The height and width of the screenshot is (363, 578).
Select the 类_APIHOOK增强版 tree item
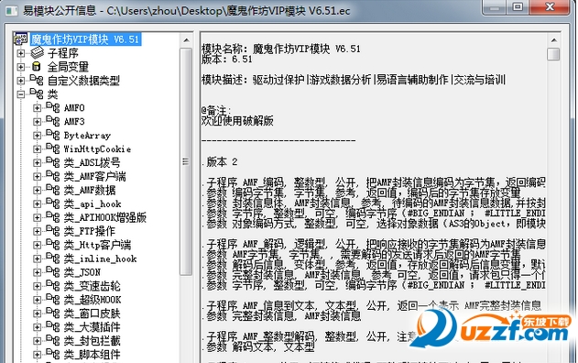tap(105, 217)
